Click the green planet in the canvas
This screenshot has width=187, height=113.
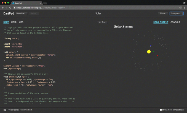(153, 52)
